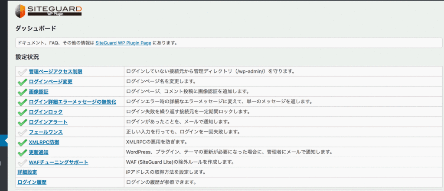This screenshot has width=444, height=191.
Task: Open ログインページ変更 settings link
Action: (x=51, y=82)
